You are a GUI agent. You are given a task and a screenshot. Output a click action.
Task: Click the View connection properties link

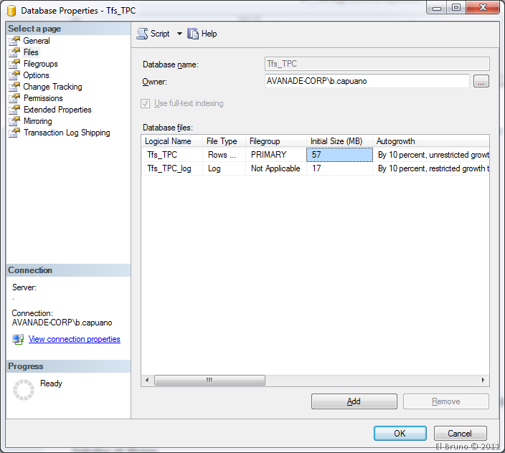(x=74, y=339)
